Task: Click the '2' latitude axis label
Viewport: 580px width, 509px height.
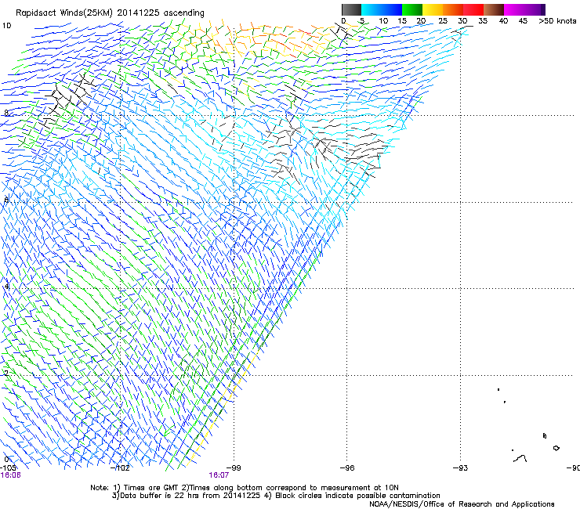Action: tap(6, 373)
